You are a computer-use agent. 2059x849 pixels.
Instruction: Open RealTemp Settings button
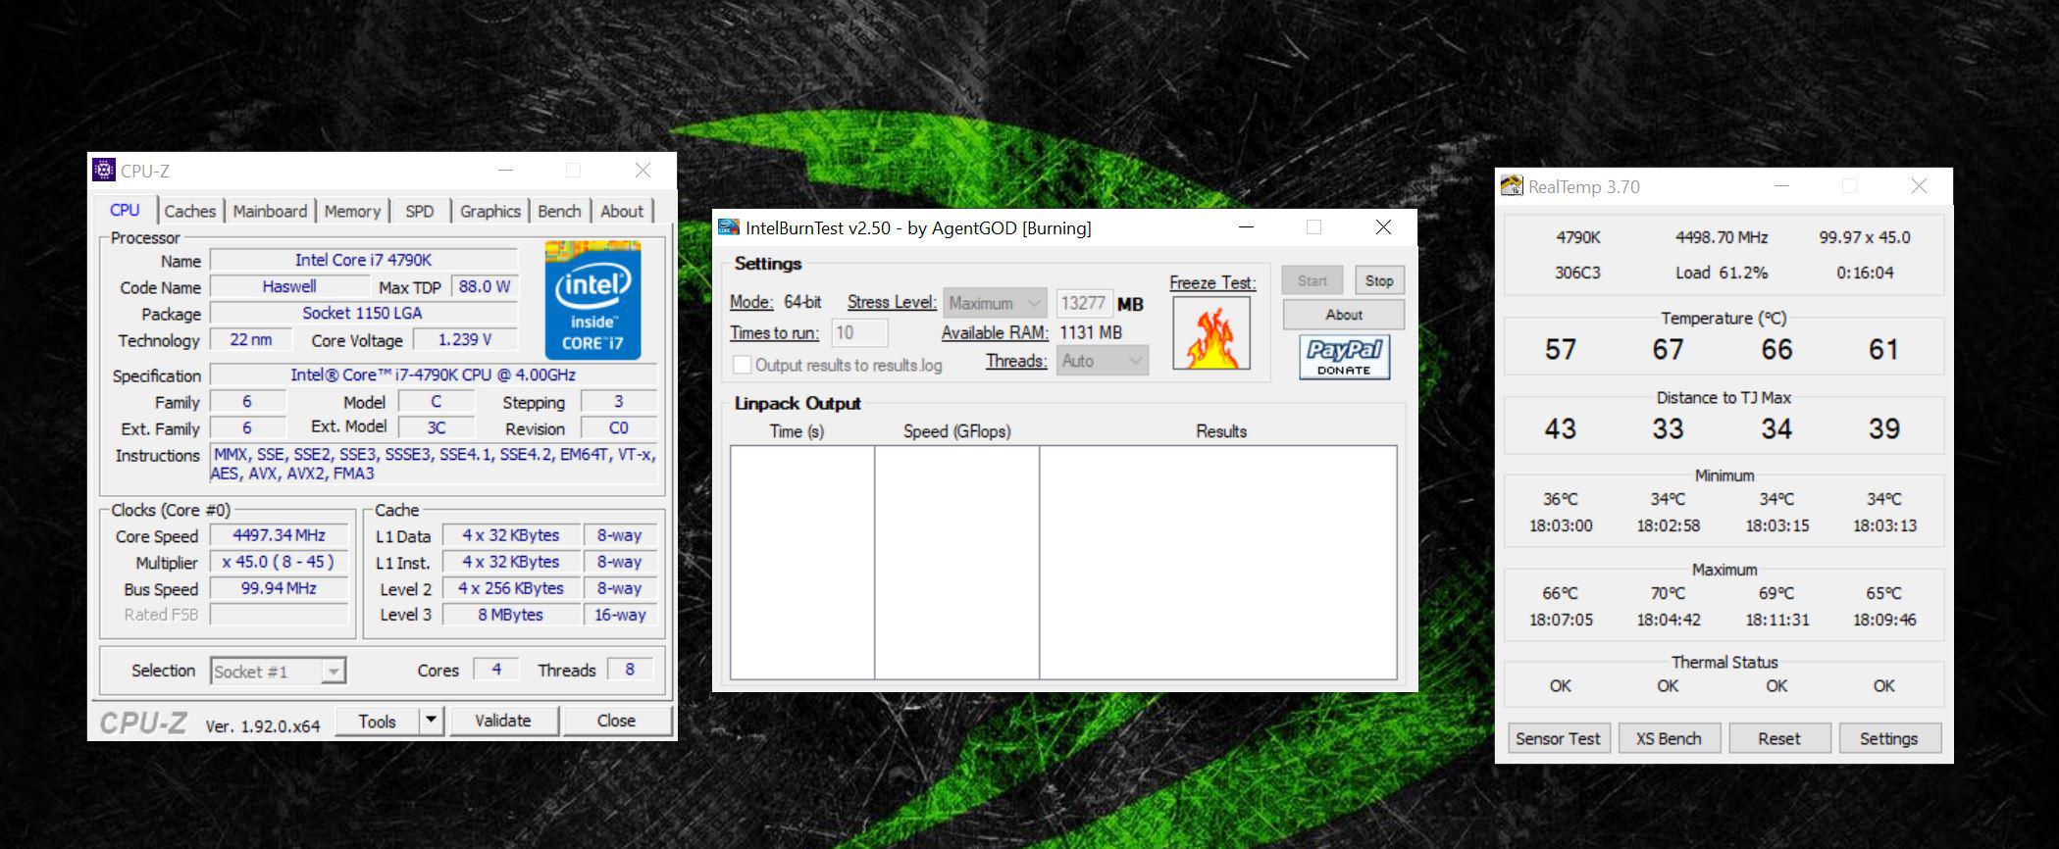click(1889, 738)
